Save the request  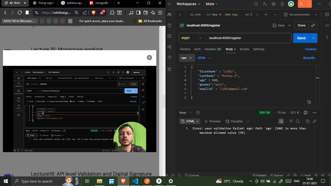[x=279, y=25]
